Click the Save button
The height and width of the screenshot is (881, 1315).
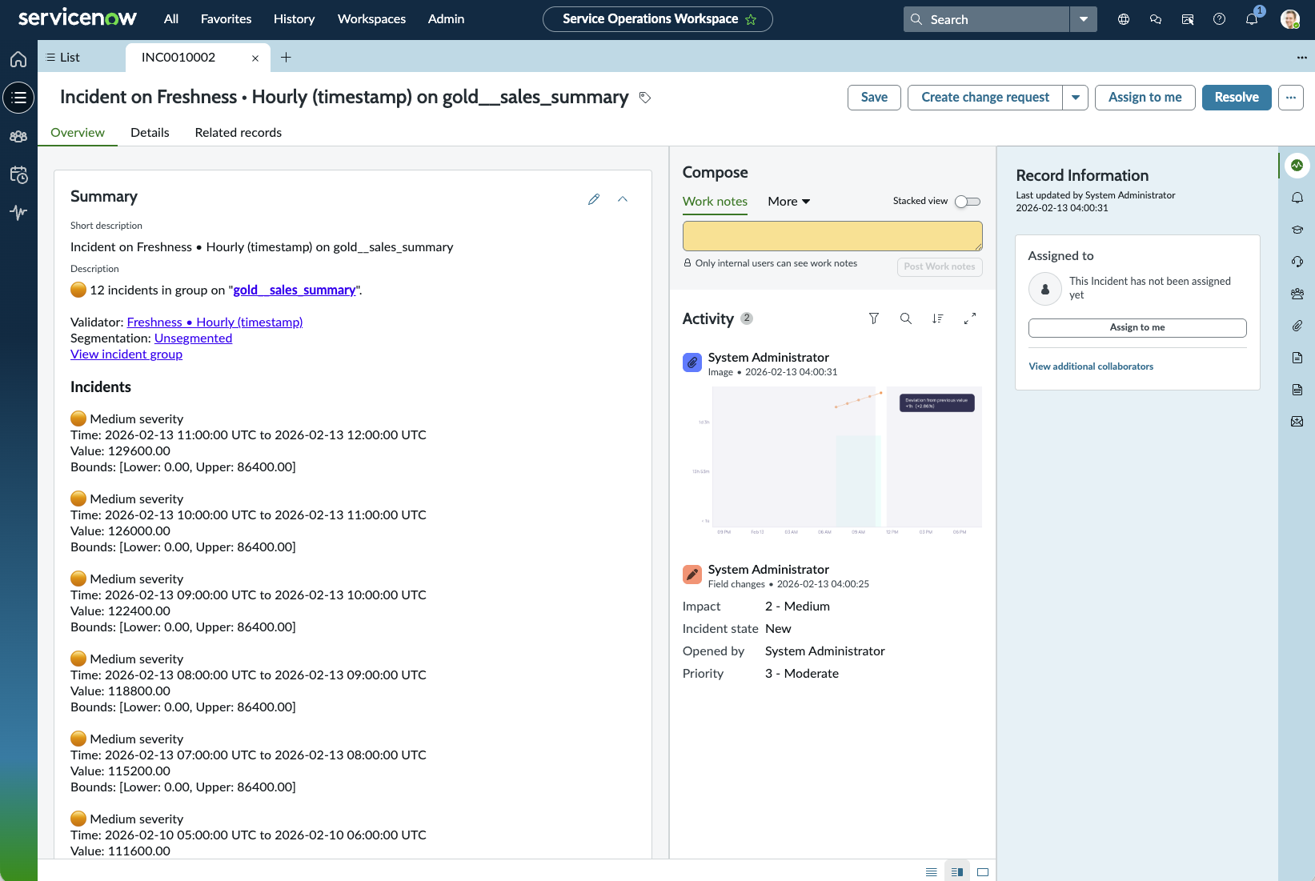click(x=874, y=98)
